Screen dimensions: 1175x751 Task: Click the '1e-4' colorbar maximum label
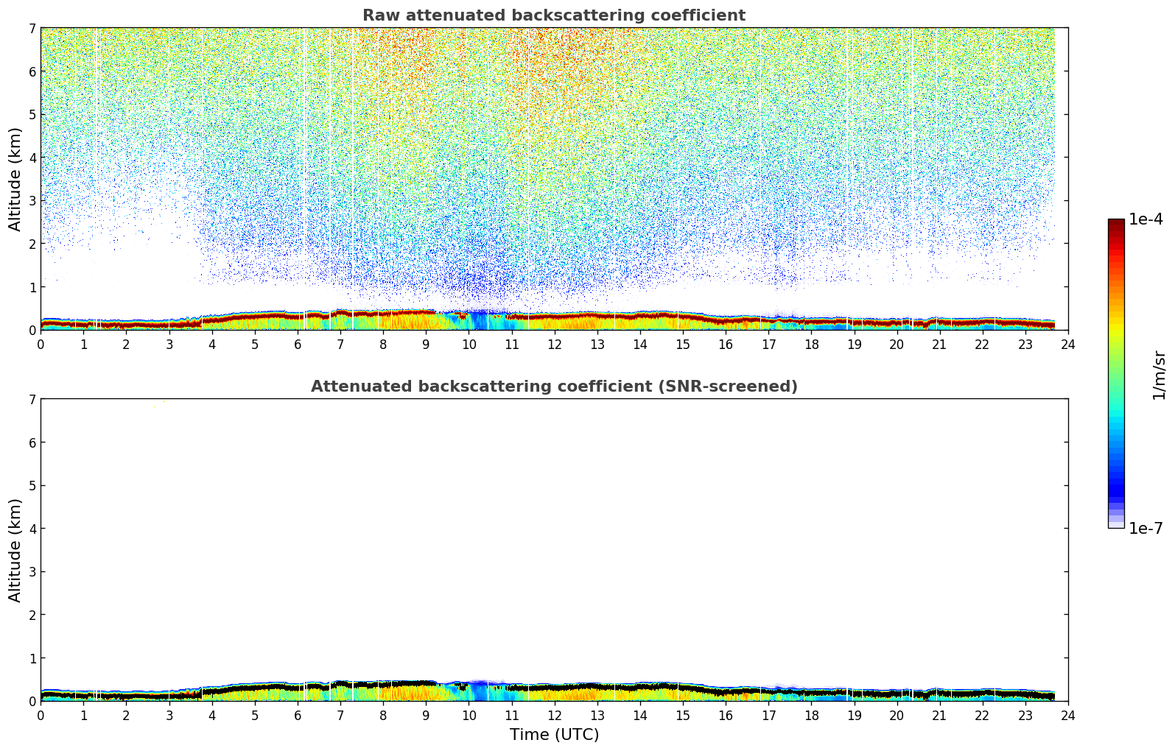click(1146, 219)
